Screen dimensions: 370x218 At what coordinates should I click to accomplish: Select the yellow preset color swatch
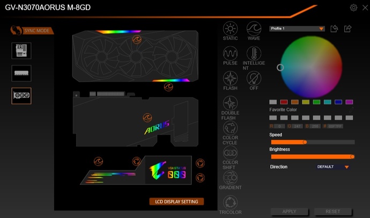click(x=306, y=102)
